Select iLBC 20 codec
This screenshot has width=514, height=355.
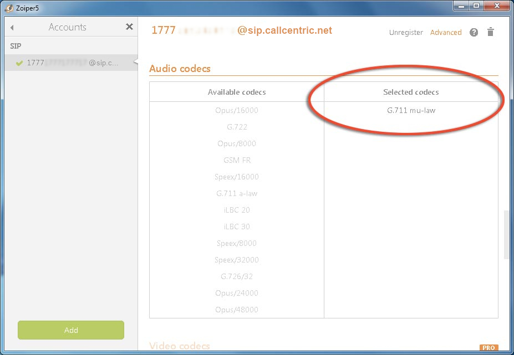point(237,210)
